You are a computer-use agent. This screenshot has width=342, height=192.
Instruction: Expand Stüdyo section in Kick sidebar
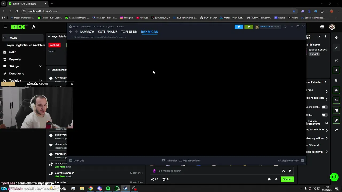41,66
